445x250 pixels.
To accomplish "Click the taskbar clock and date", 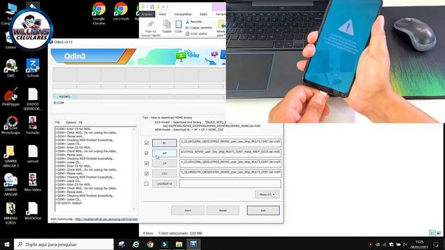I will click(419, 244).
